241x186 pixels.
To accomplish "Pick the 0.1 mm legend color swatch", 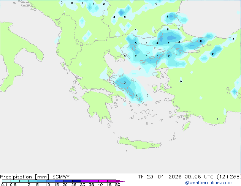I will tap(6, 181).
